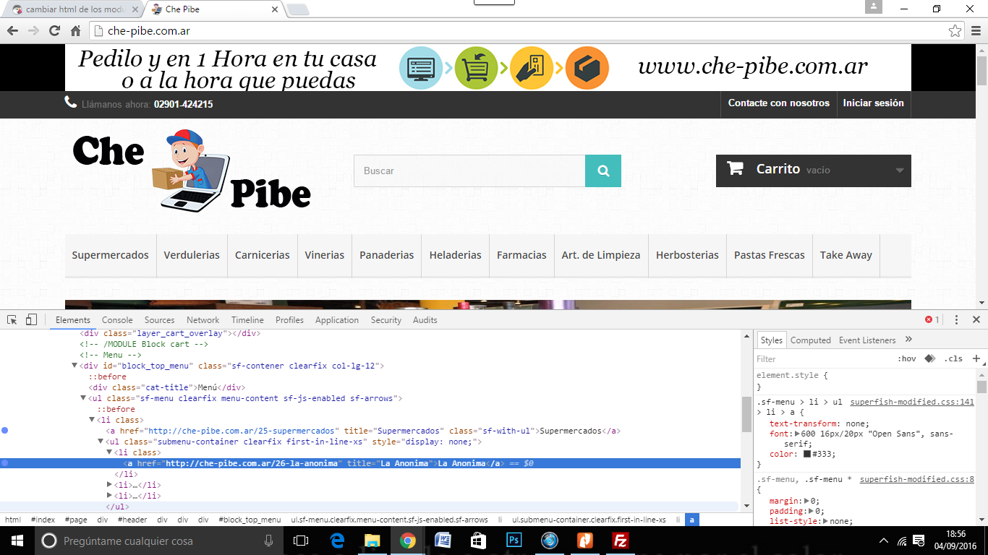Expand the first collapsed li…/li node
This screenshot has height=555, width=988.
click(x=109, y=486)
